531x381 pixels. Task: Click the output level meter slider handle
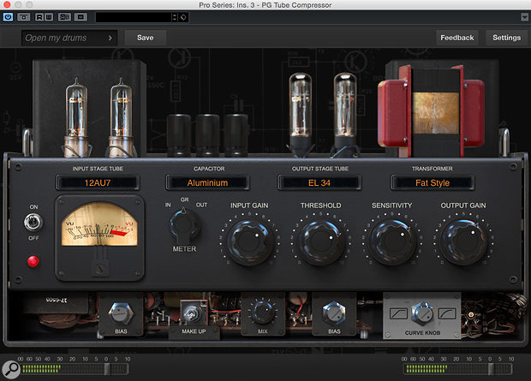click(x=491, y=369)
